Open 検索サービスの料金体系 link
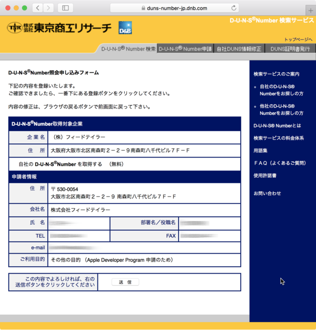 (x=279, y=138)
